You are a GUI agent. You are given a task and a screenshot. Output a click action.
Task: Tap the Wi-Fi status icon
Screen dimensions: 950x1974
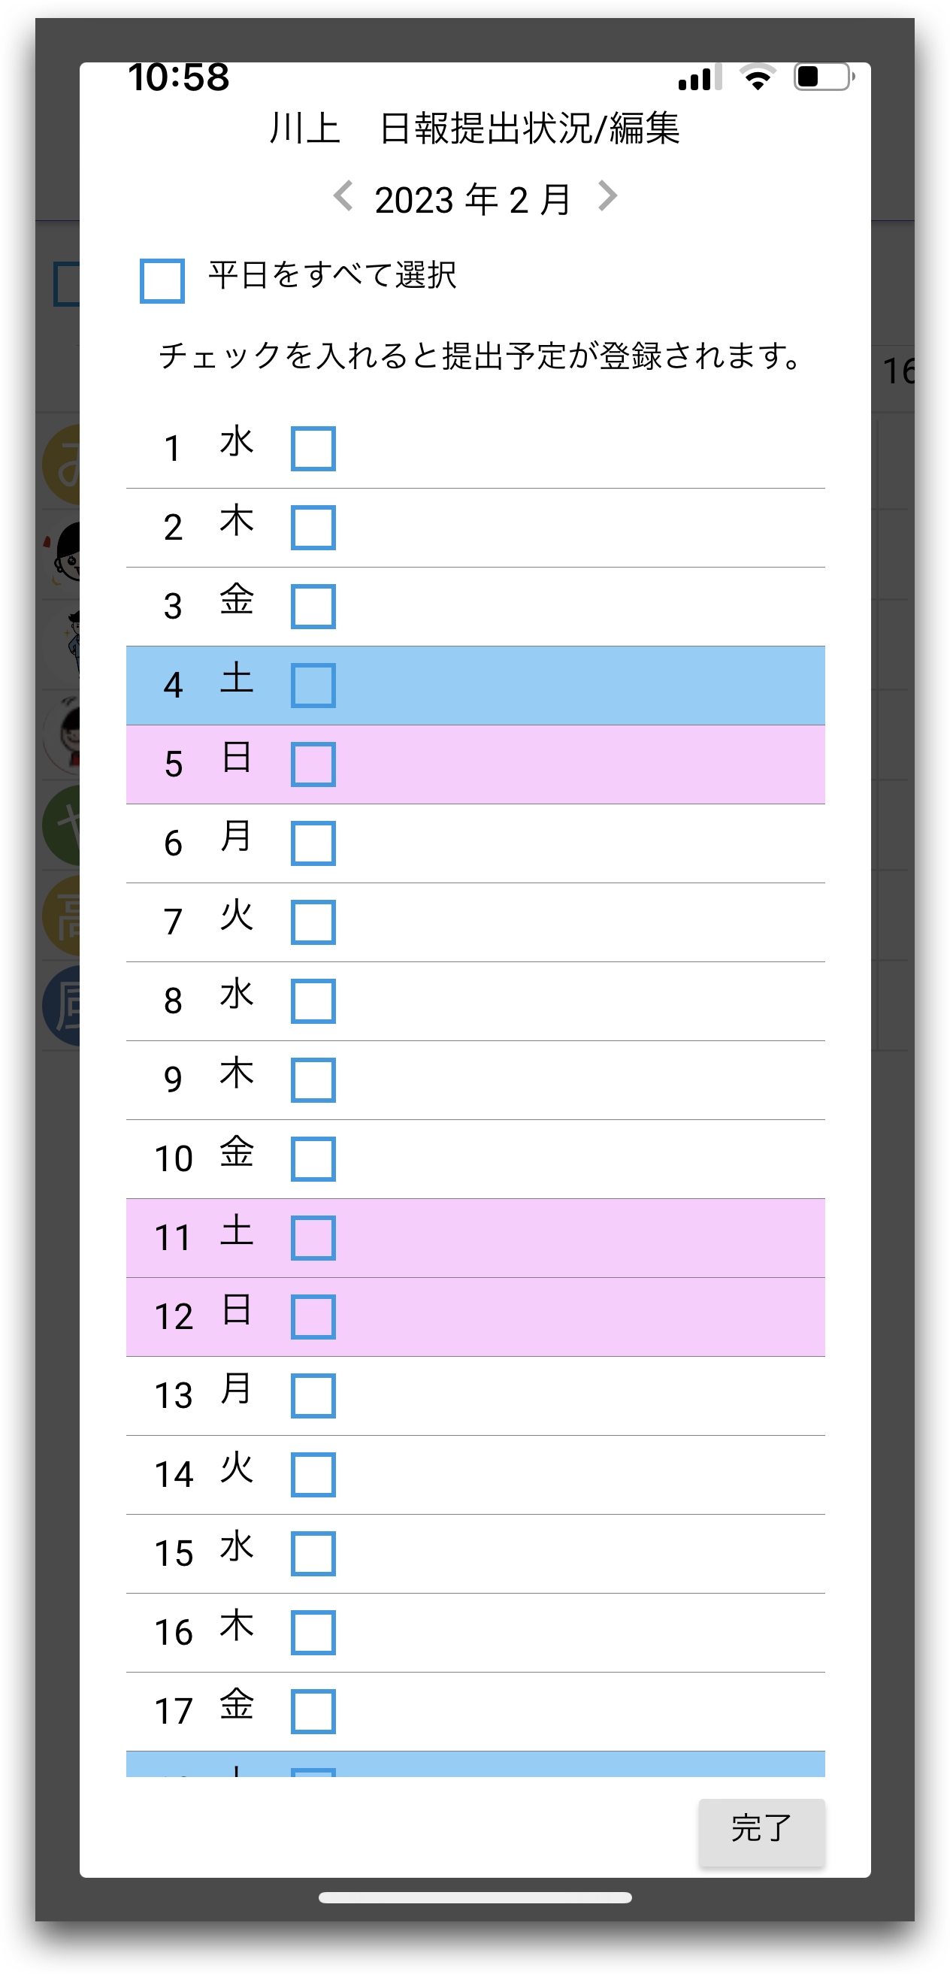pos(758,77)
